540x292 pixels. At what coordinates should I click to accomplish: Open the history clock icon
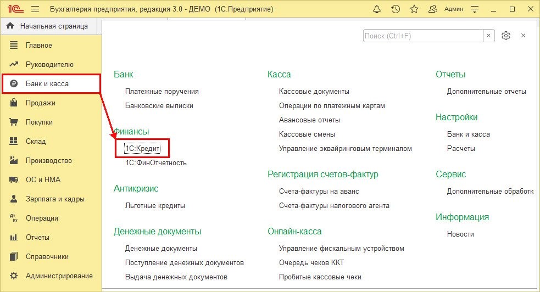[396, 9]
